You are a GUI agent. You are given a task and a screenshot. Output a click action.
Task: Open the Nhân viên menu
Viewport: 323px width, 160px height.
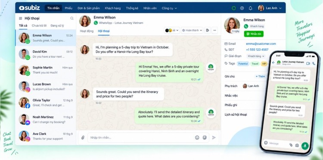click(150, 8)
